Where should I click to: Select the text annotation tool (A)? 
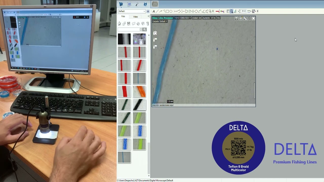pos(154,11)
